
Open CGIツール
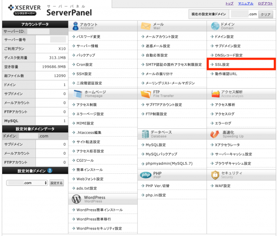click(85, 160)
